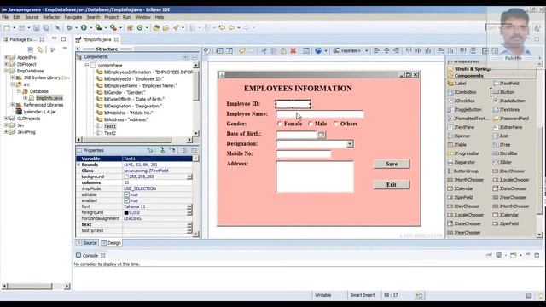Open the File menu
Screen dimensions: 546x307
tap(5, 17)
